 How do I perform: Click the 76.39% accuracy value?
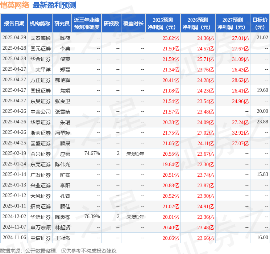(x=92, y=216)
